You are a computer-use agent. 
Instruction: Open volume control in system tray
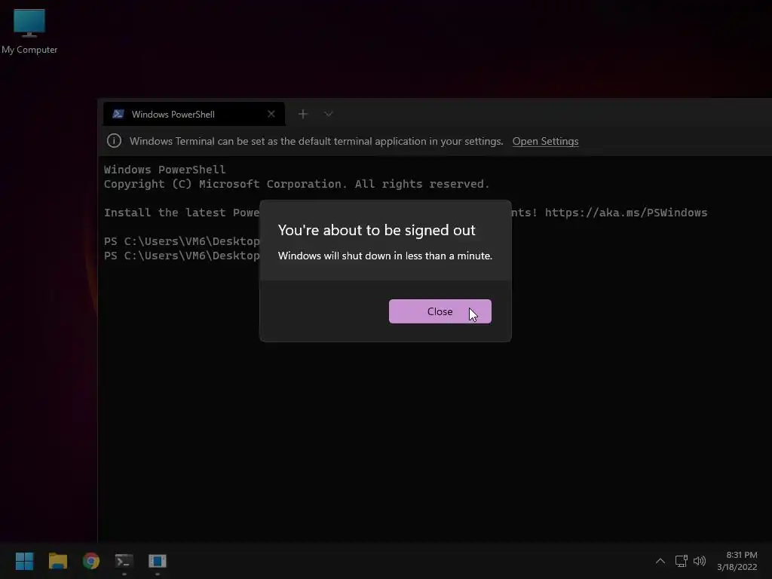699,561
